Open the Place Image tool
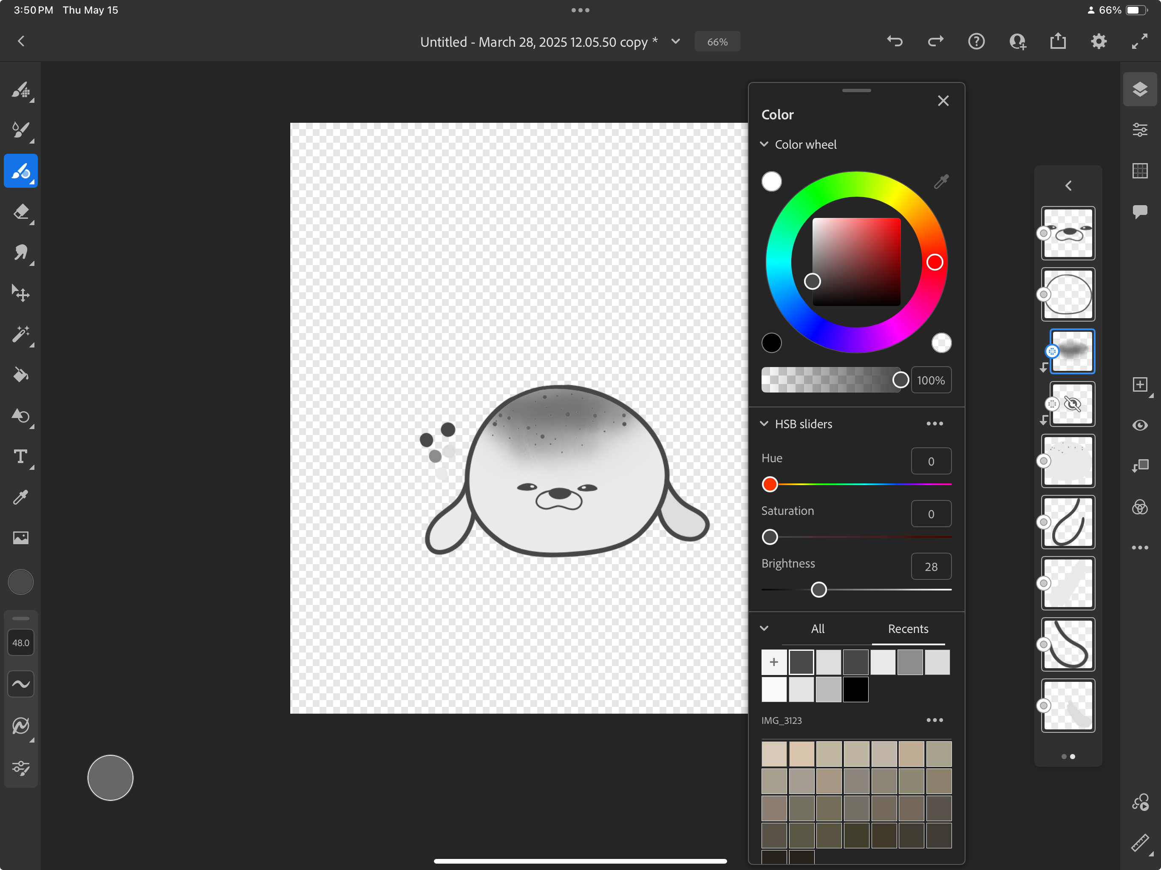This screenshot has width=1161, height=870. [20, 537]
